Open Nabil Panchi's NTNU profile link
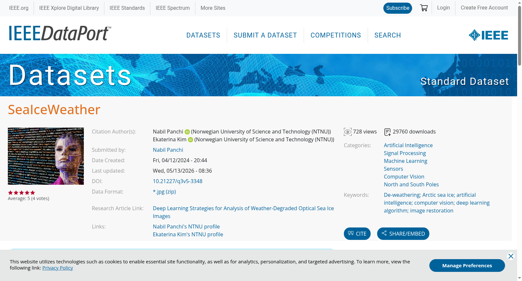Image resolution: width=522 pixels, height=281 pixels. [x=186, y=226]
